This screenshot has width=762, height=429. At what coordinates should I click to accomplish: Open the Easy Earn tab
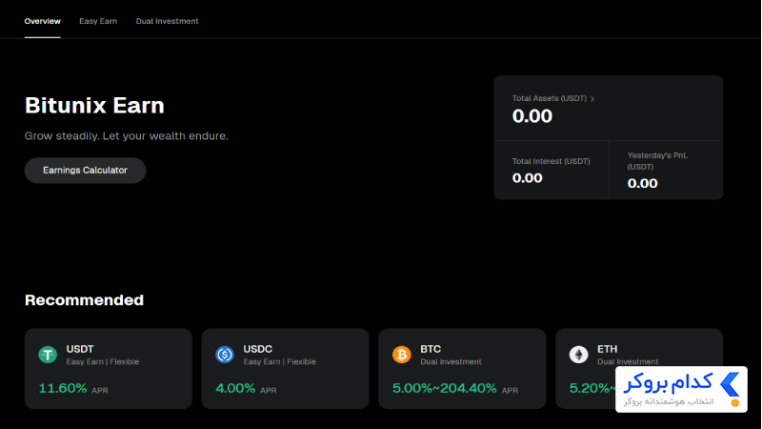click(x=98, y=21)
